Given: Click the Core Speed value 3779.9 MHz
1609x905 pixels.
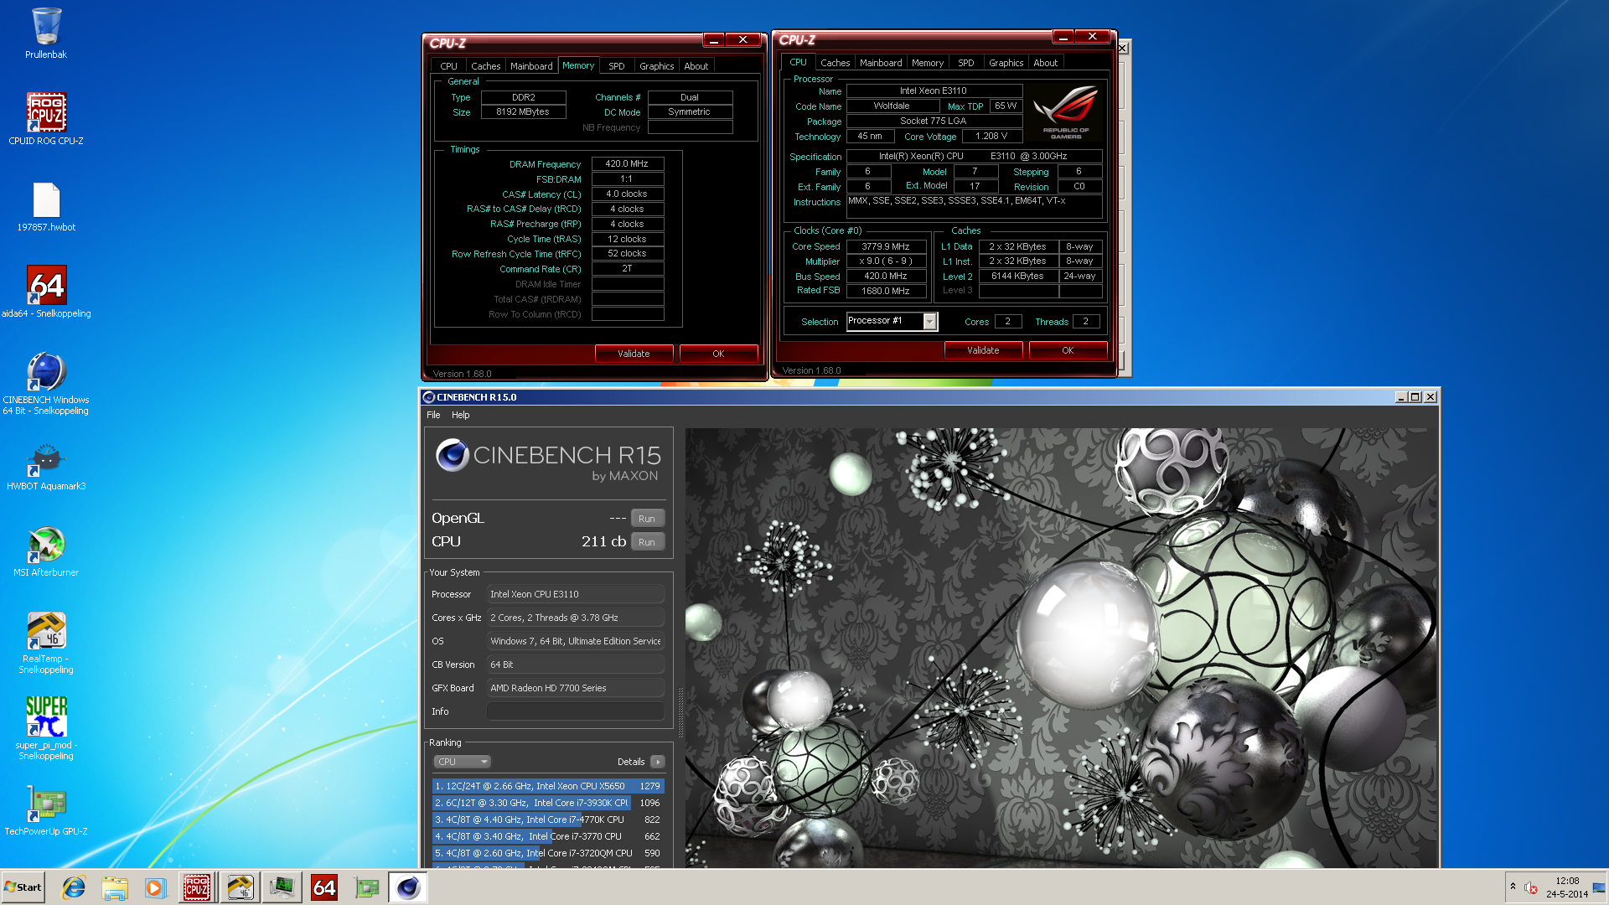Looking at the screenshot, I should [x=886, y=246].
